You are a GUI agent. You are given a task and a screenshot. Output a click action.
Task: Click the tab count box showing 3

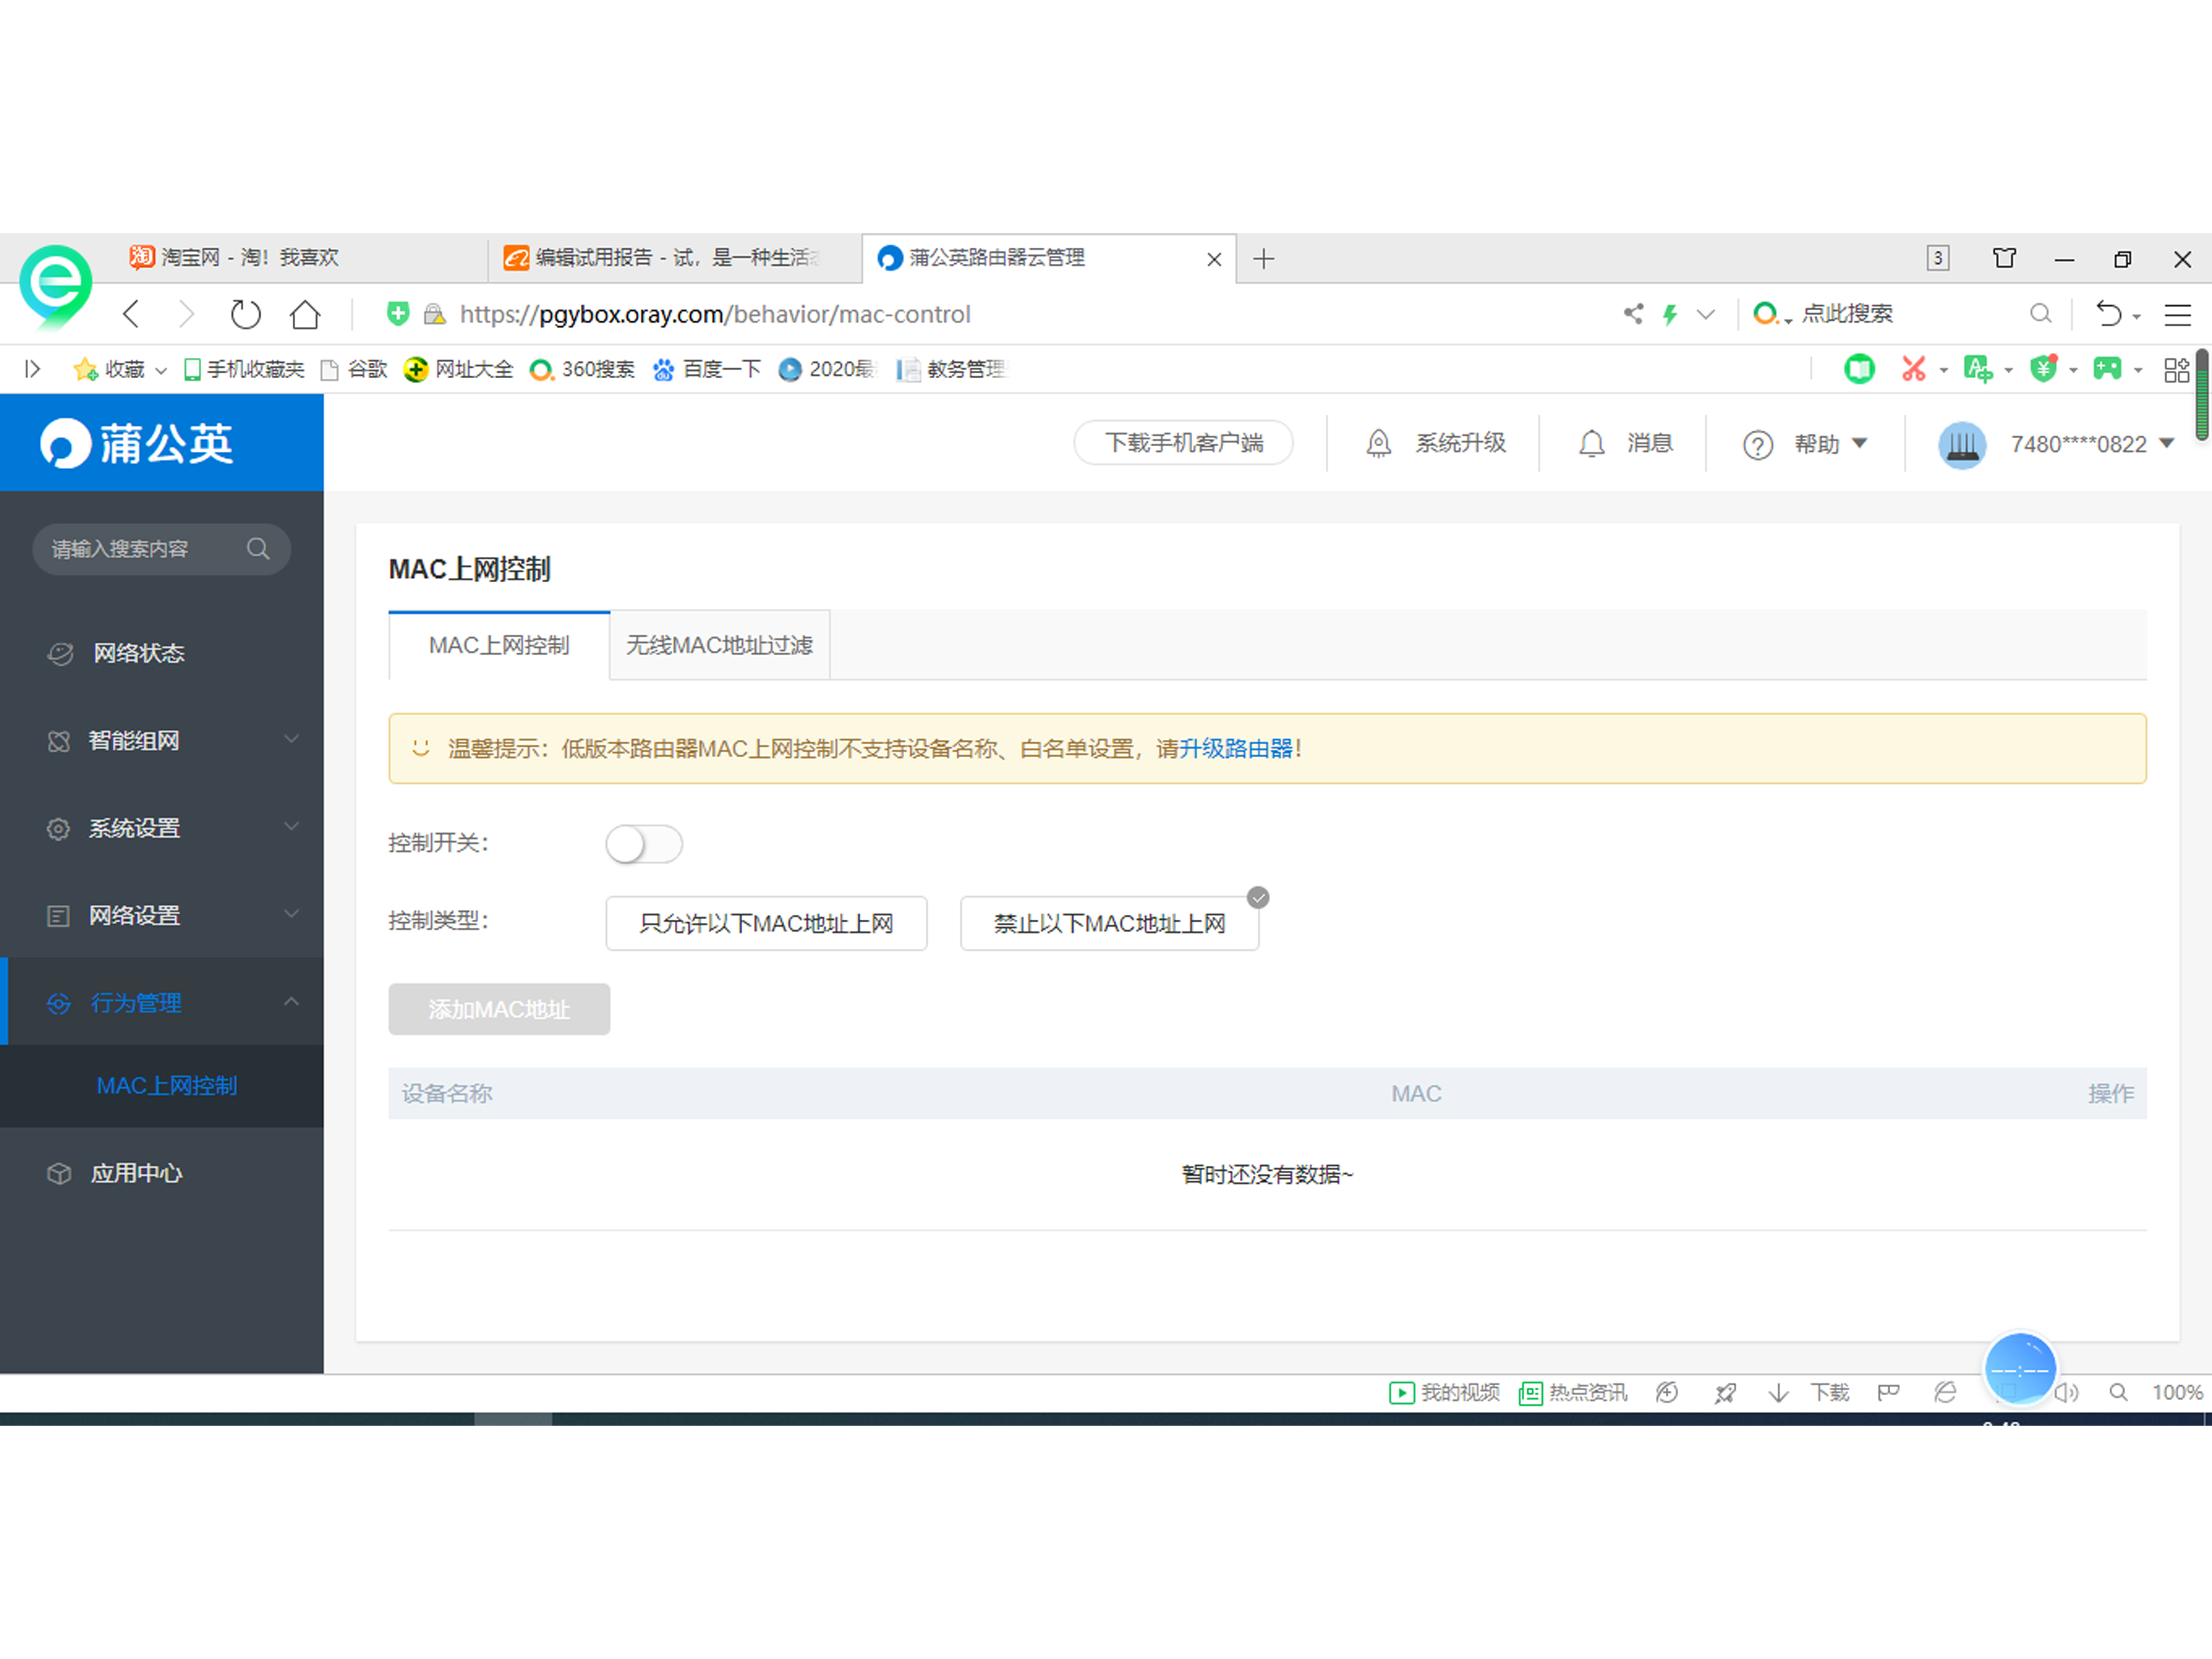click(1938, 258)
